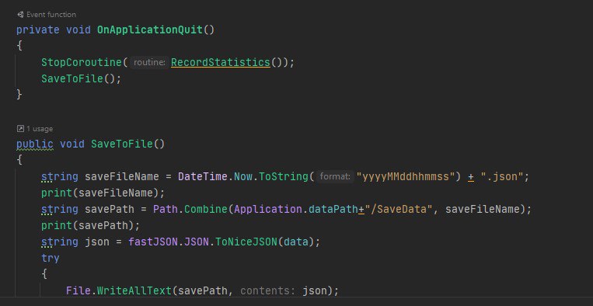Open the '1 usage' code lens link
This screenshot has width=593, height=306.
coord(40,129)
